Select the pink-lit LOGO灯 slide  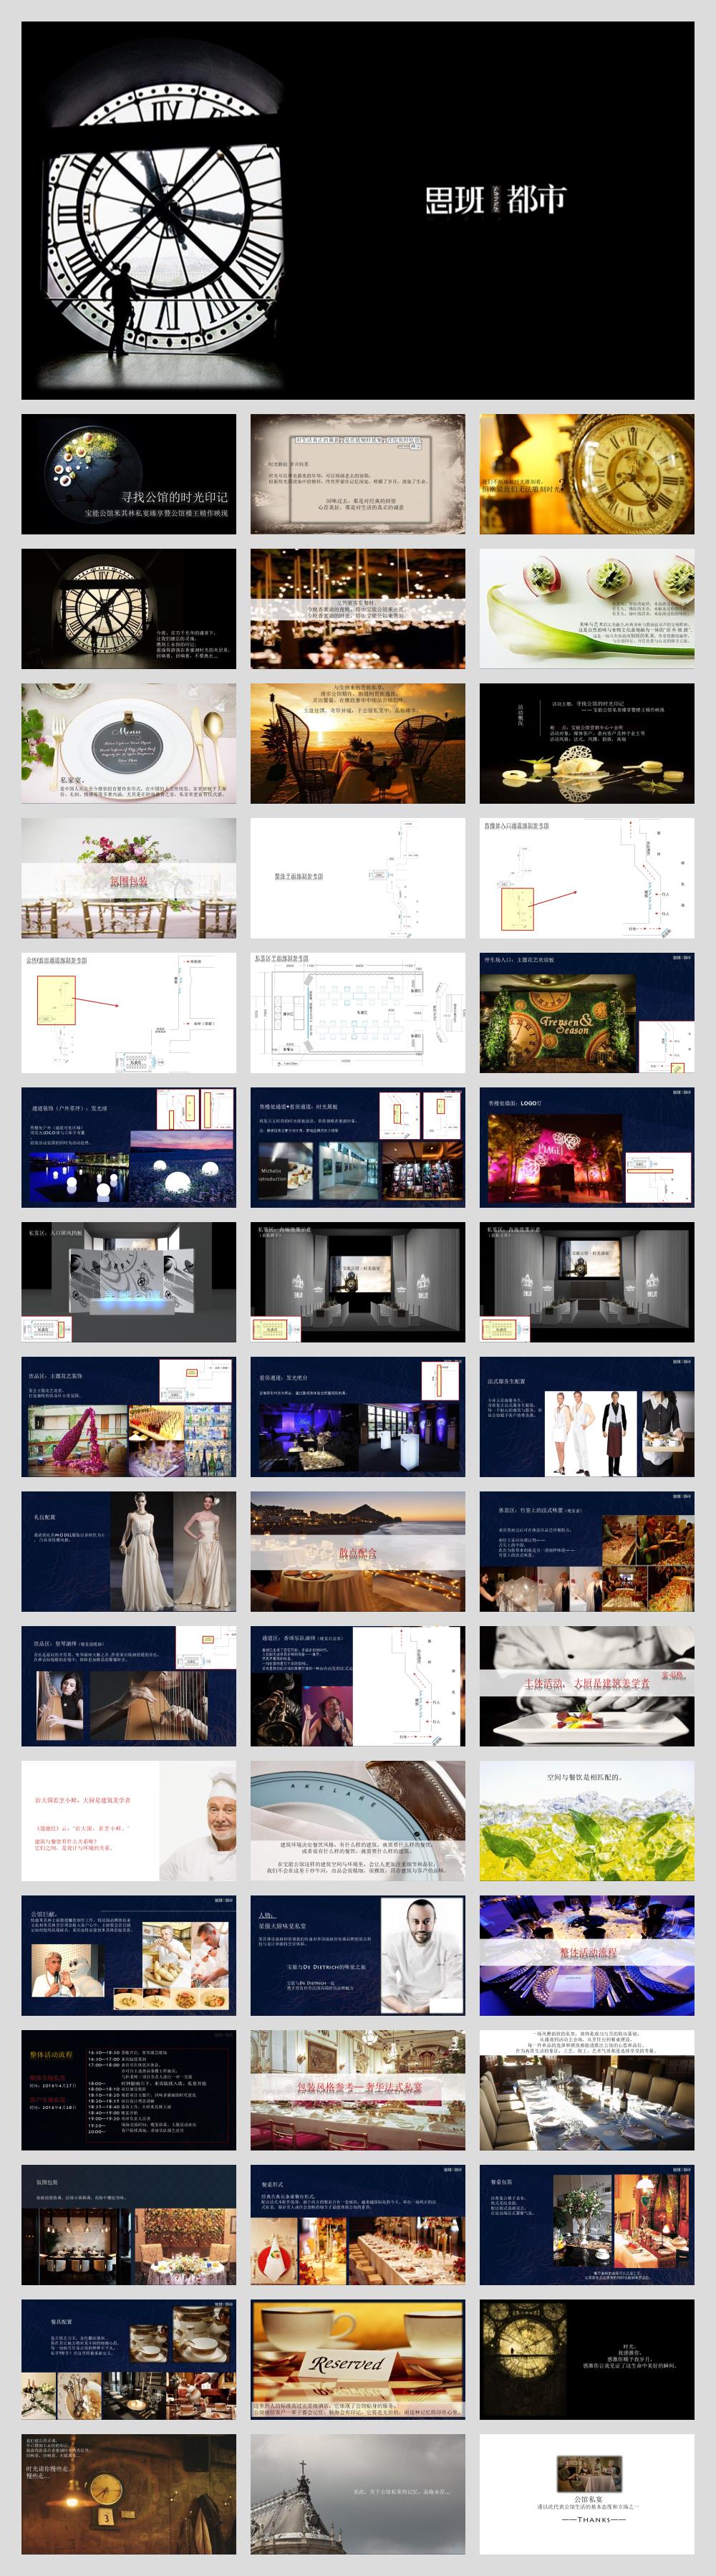[586, 1147]
